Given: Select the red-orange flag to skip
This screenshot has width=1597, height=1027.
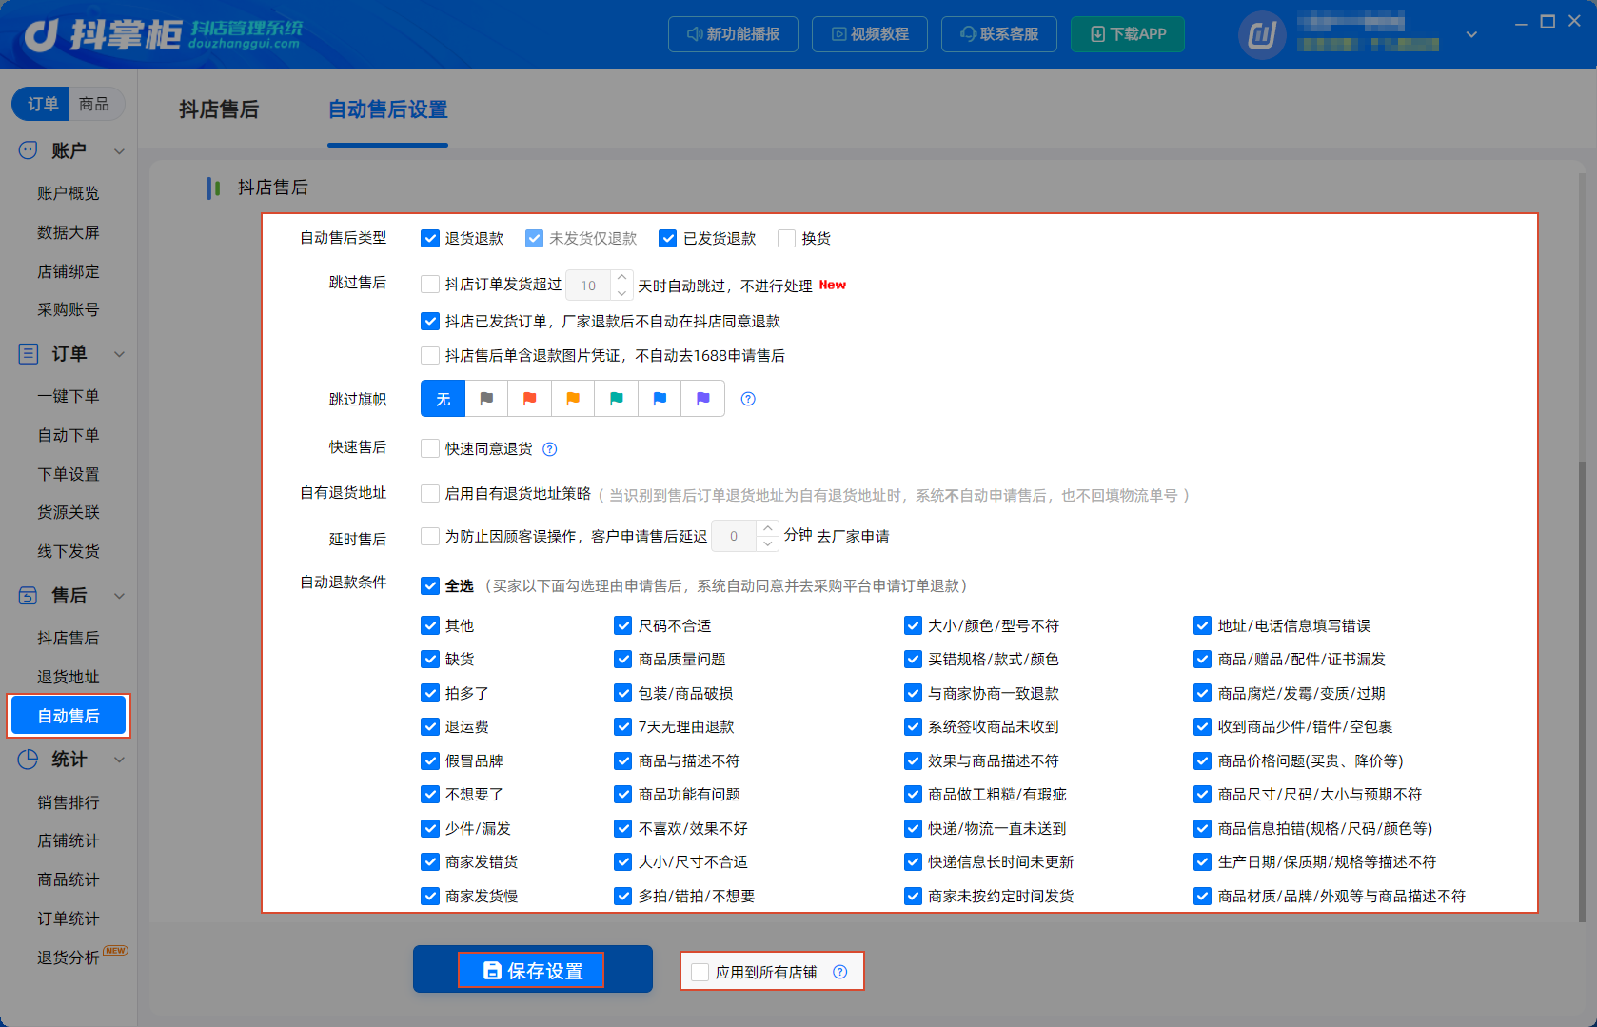Looking at the screenshot, I should click(x=530, y=399).
